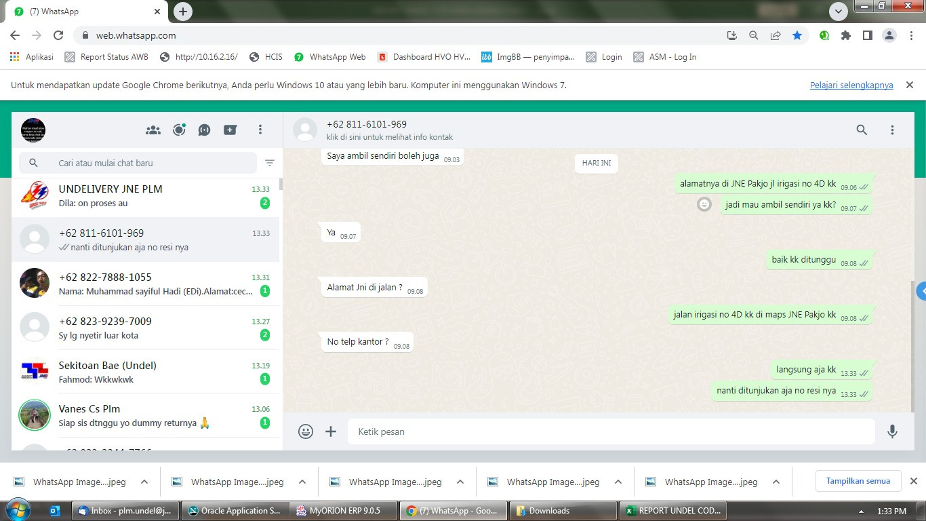Open ImgBB bookmark
The width and height of the screenshot is (926, 521).
528,57
